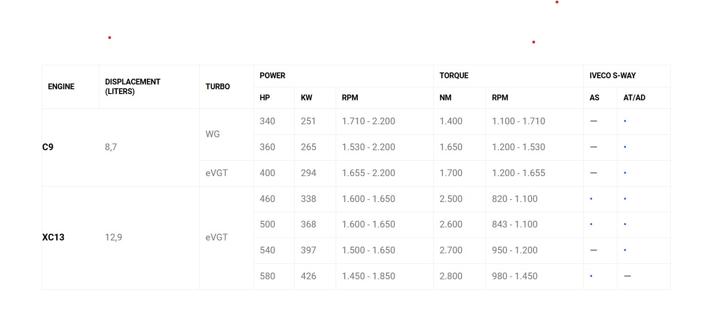Click the dash under AT/AD for 580 HP

[x=627, y=276]
